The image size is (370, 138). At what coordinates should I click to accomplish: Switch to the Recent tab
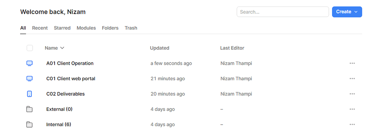(x=40, y=28)
